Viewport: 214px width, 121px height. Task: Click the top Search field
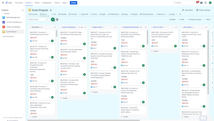184,3
